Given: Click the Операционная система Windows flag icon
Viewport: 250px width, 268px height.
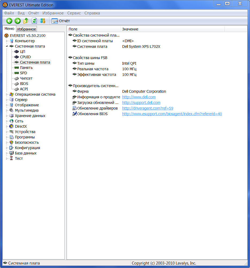Looking at the screenshot, I should tap(11, 94).
